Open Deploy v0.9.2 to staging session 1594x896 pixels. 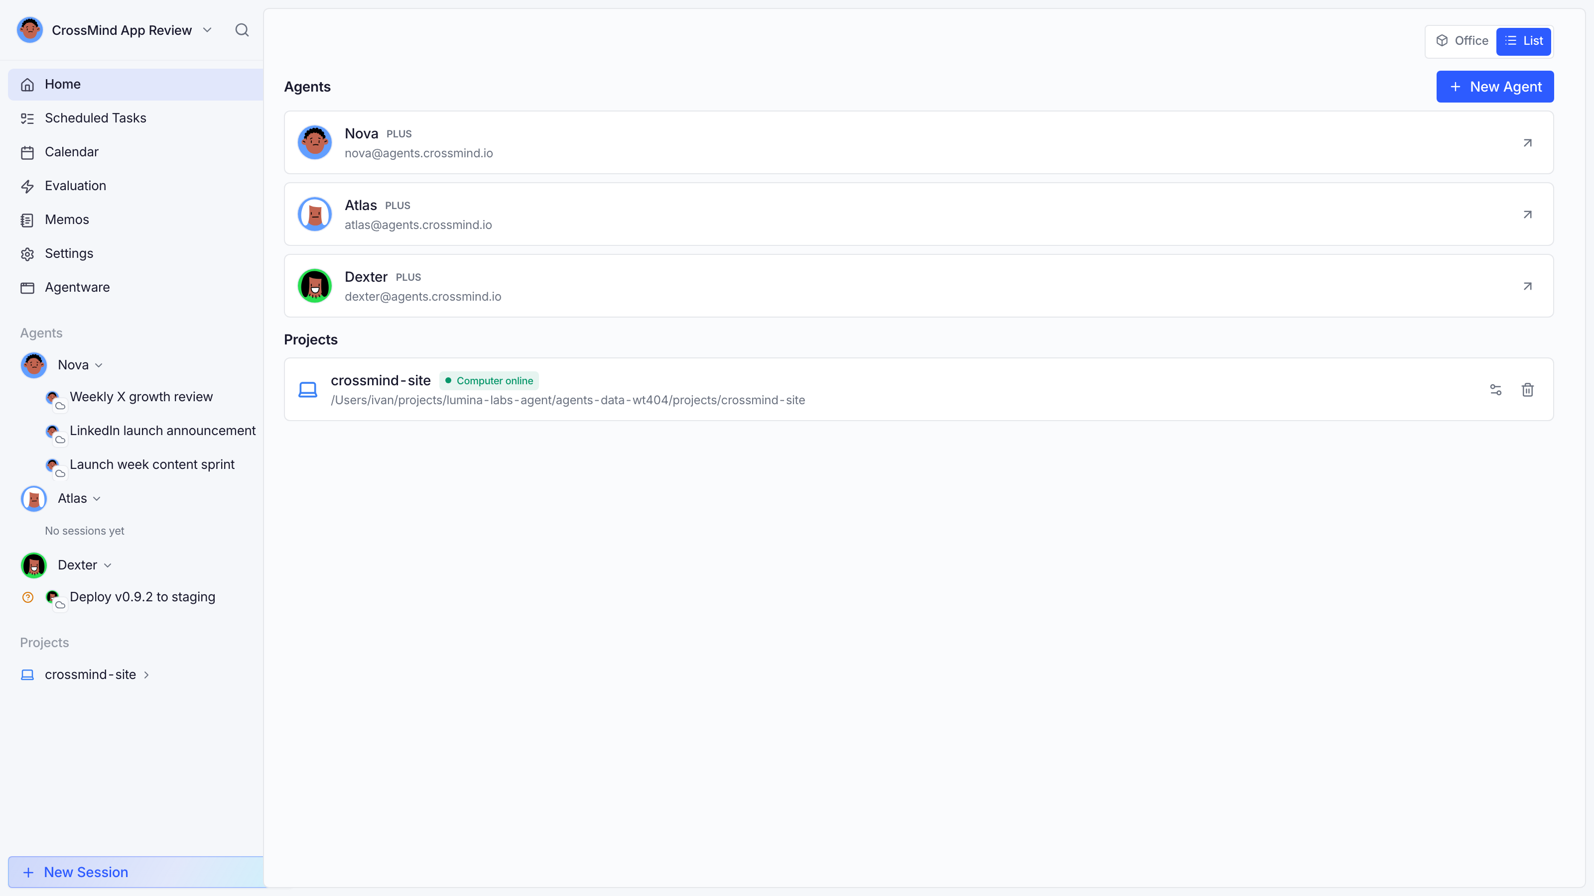142,597
